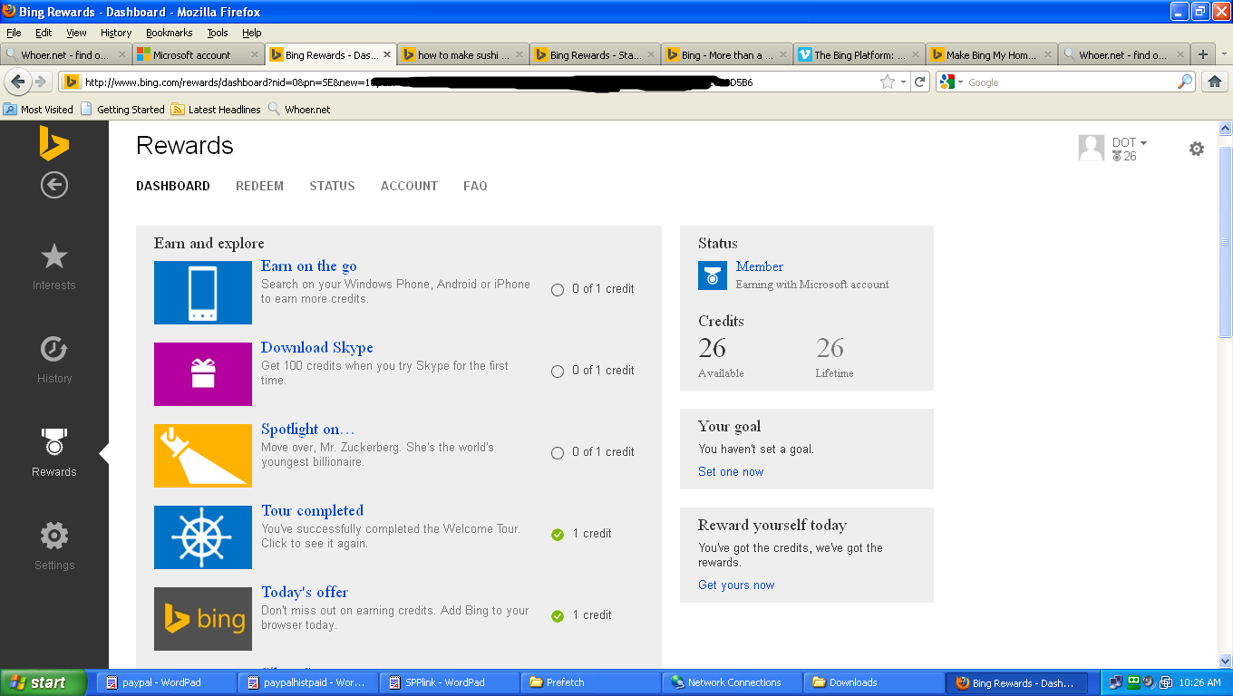The width and height of the screenshot is (1233, 696).
Task: Click Earn on the go credit circle
Action: pyautogui.click(x=558, y=290)
